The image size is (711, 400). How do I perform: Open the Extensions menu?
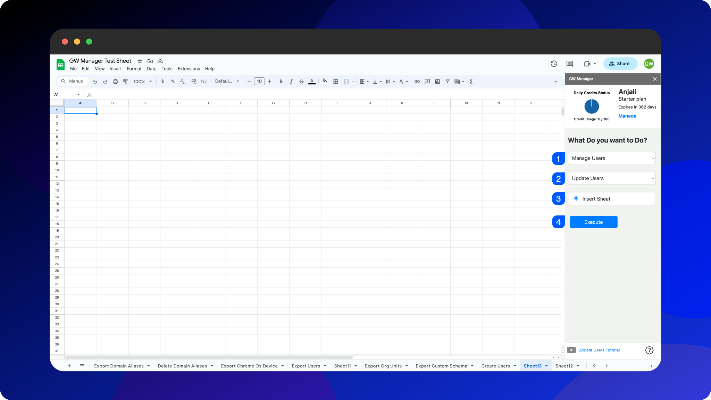(189, 69)
